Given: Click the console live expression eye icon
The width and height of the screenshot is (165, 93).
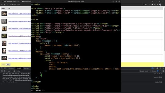Looking at the screenshot, I should point(14,71).
